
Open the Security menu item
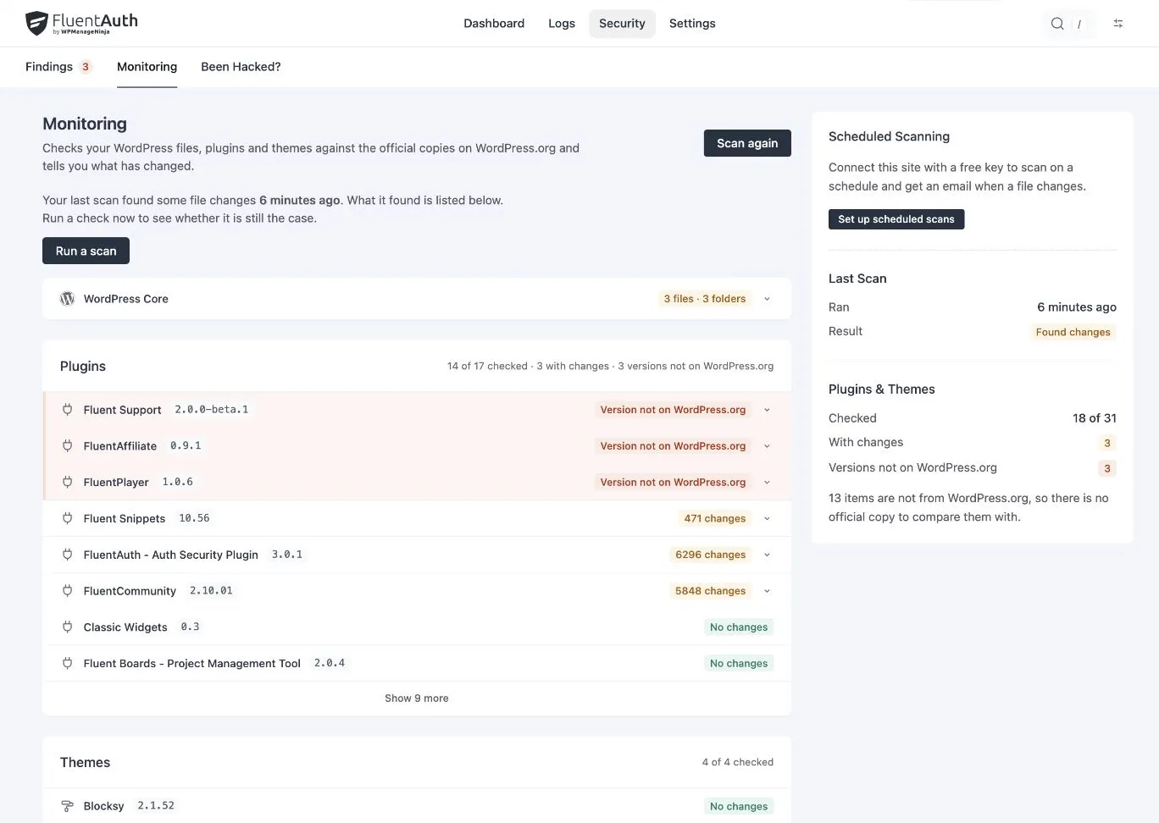pos(622,24)
